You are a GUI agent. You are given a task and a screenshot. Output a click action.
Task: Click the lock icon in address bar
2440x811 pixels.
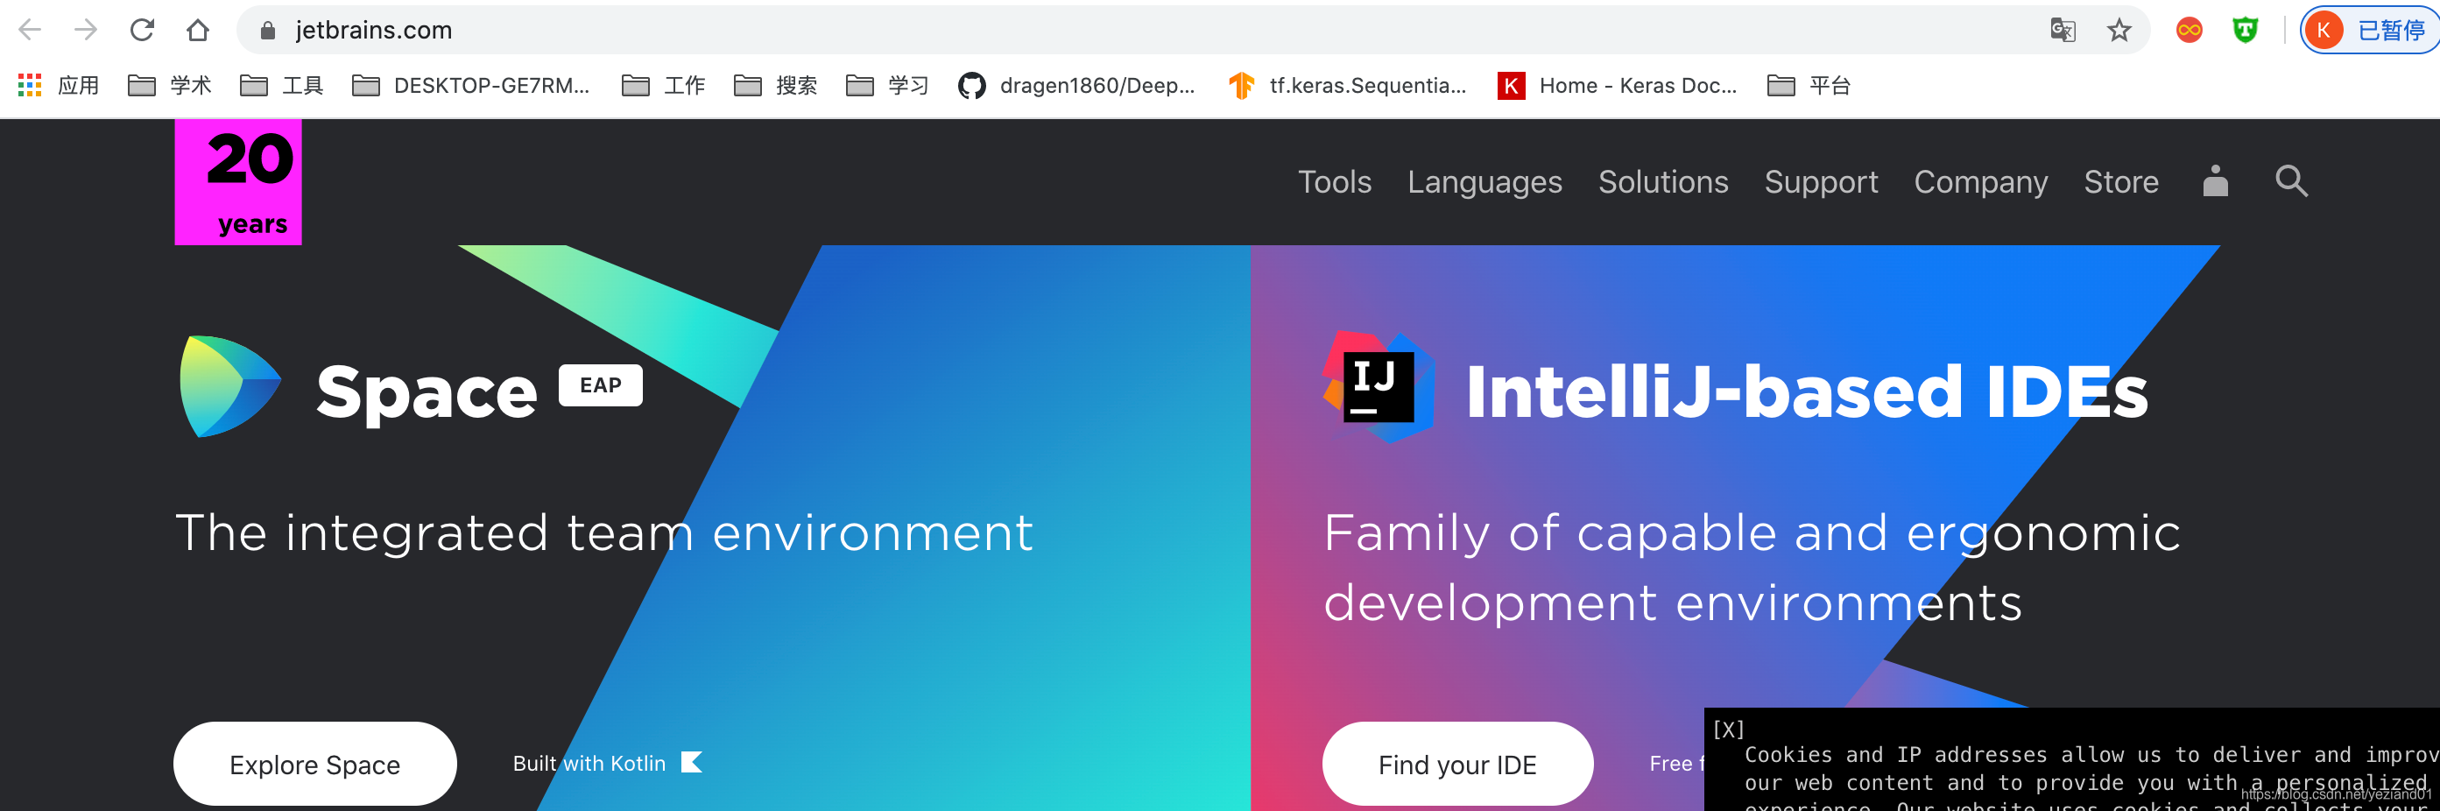click(x=268, y=31)
